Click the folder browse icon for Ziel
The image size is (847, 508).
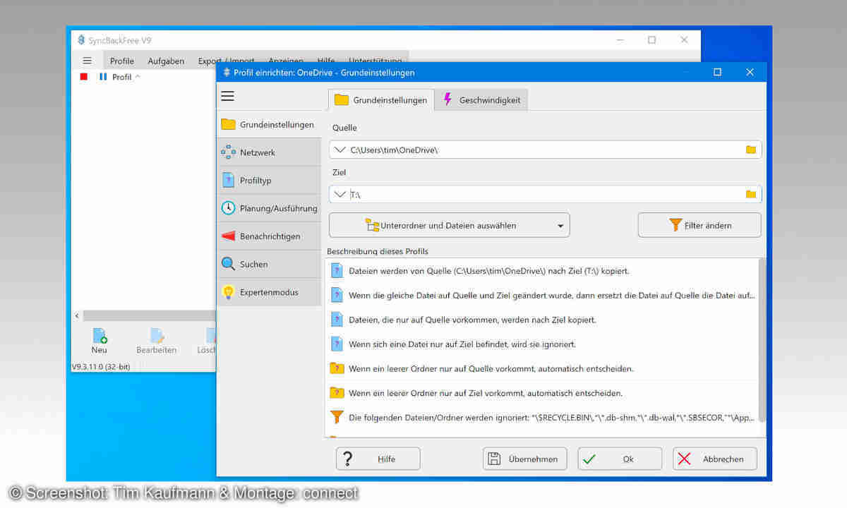tap(750, 194)
